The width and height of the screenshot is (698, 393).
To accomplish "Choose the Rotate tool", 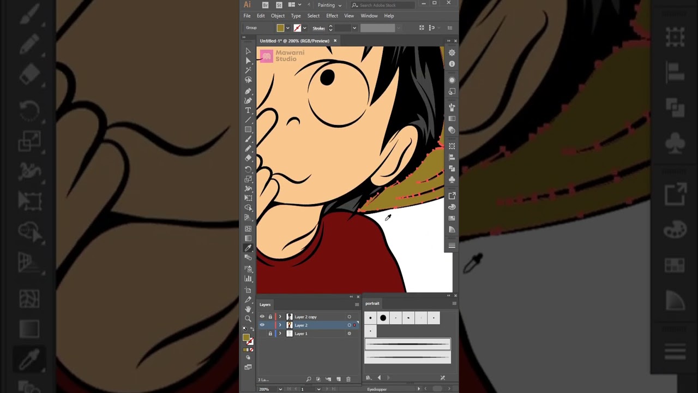I will [x=248, y=169].
